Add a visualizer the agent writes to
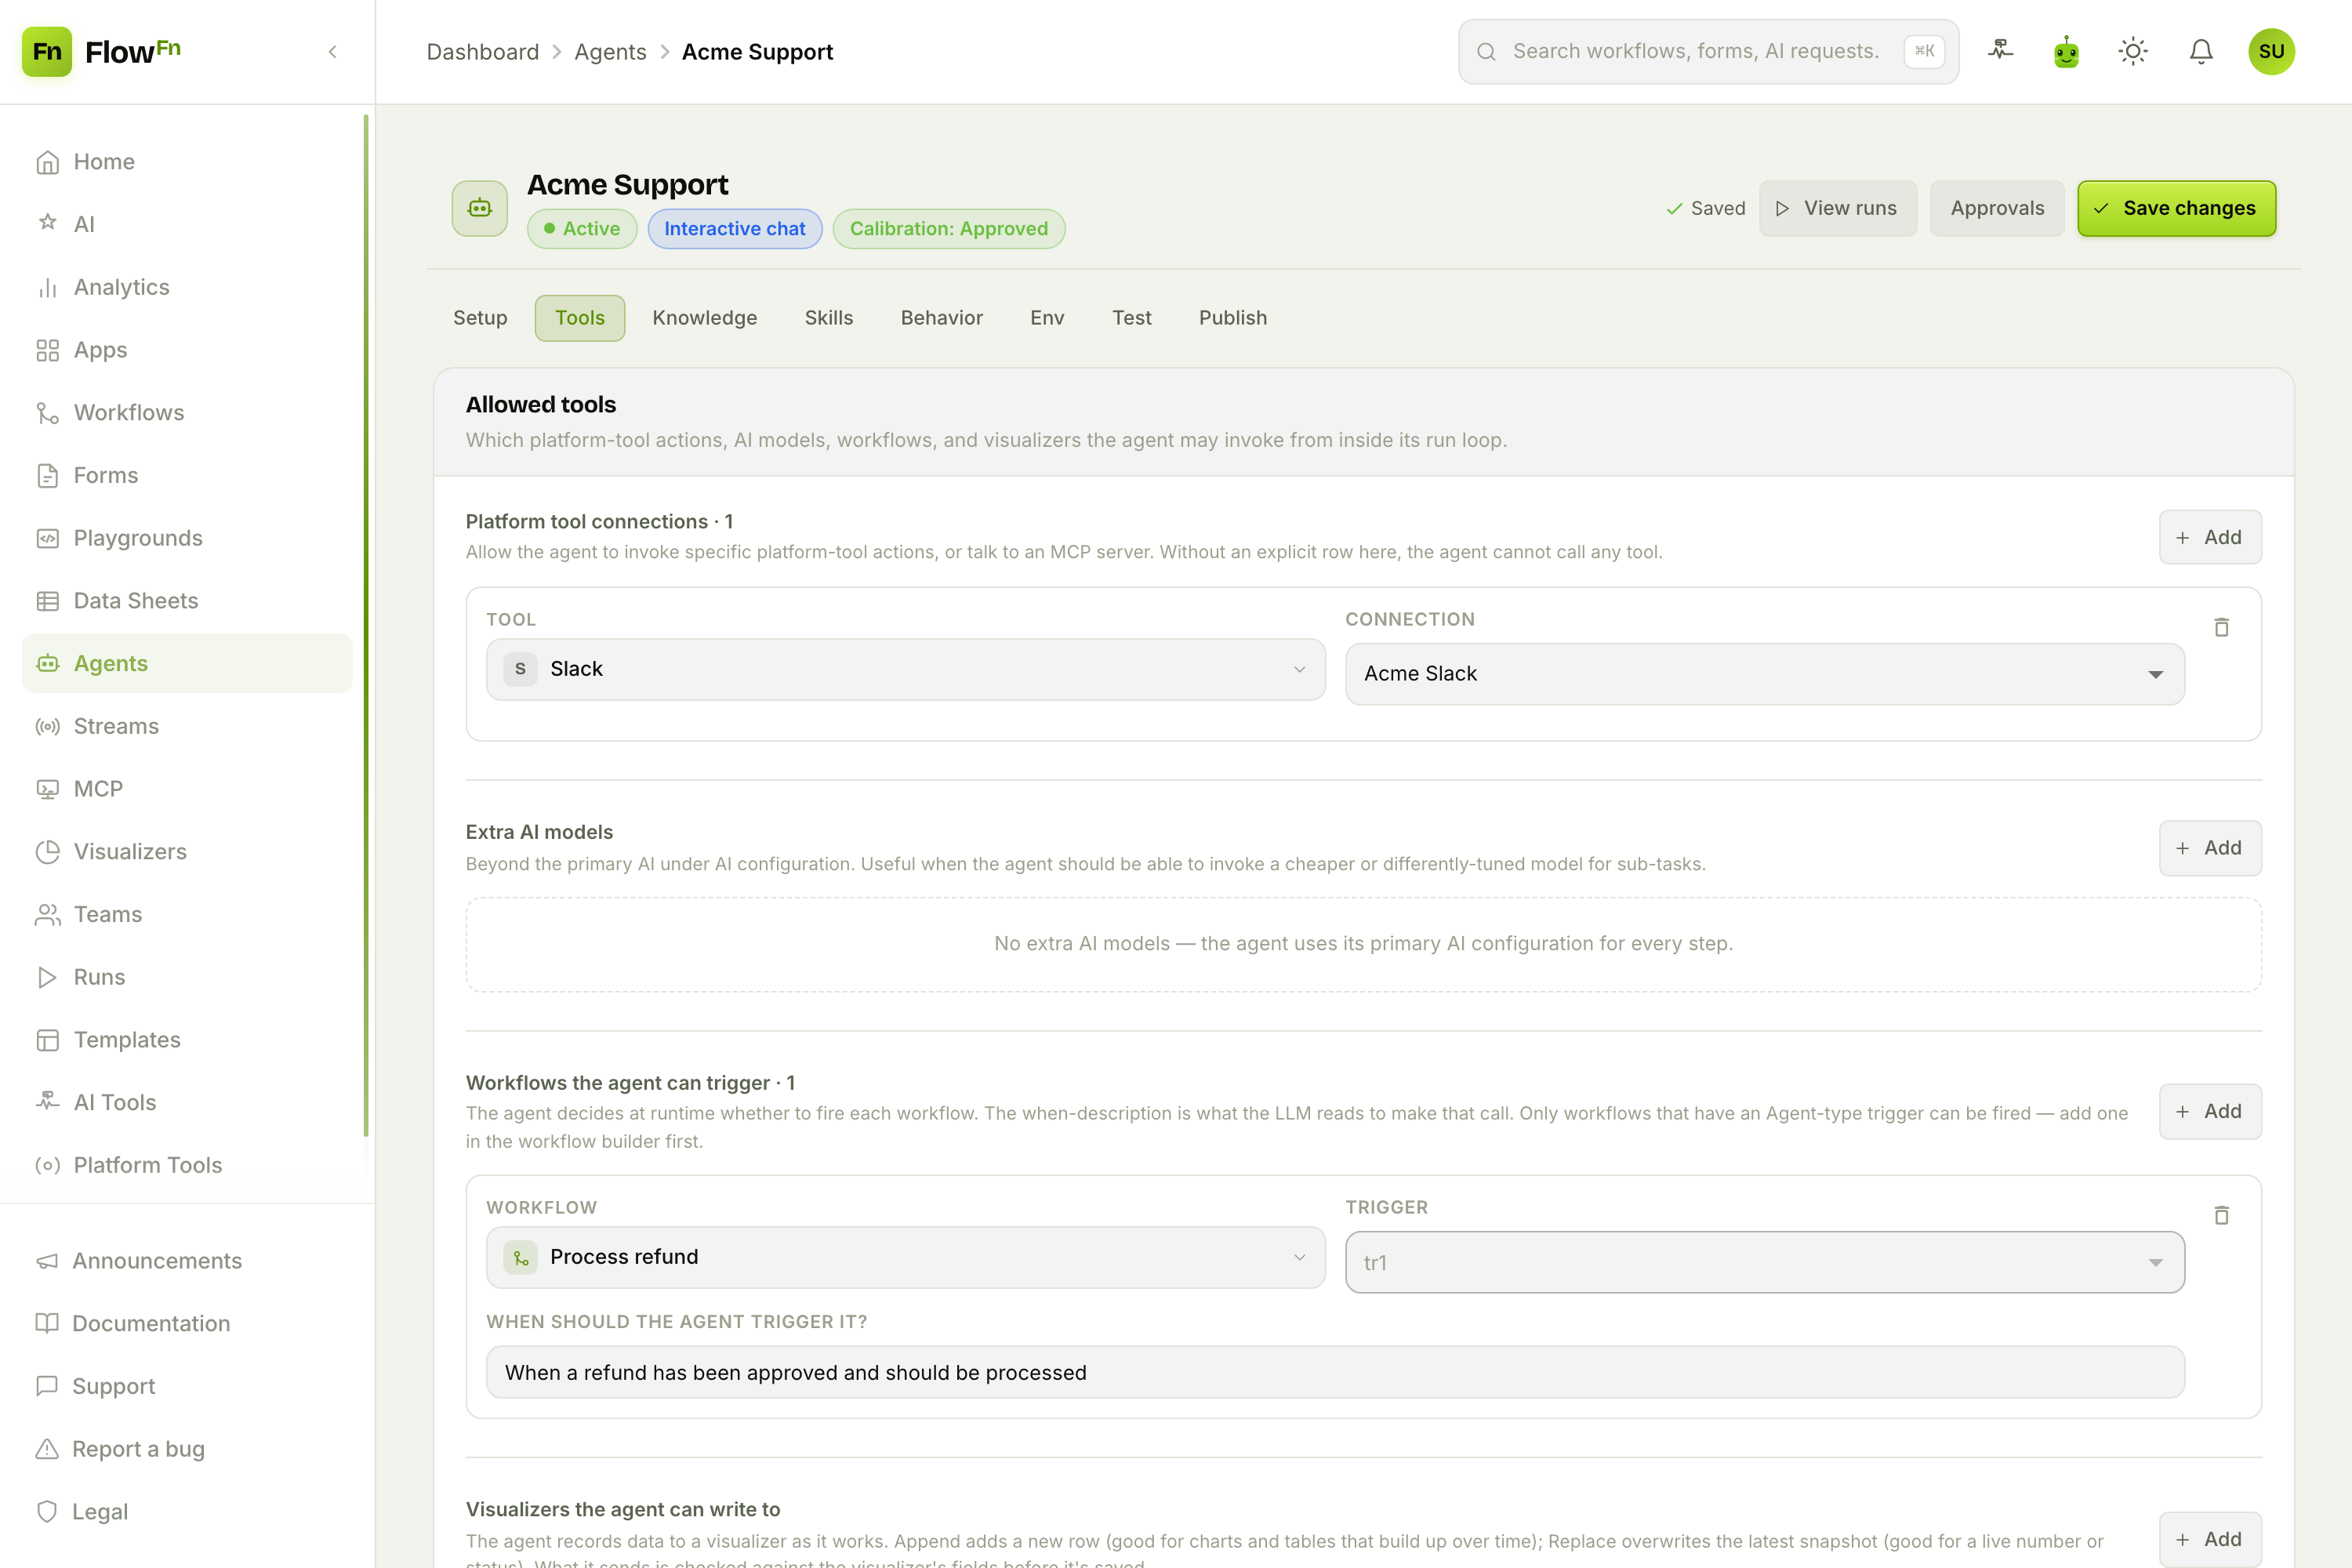This screenshot has width=2352, height=1568. click(2210, 1539)
